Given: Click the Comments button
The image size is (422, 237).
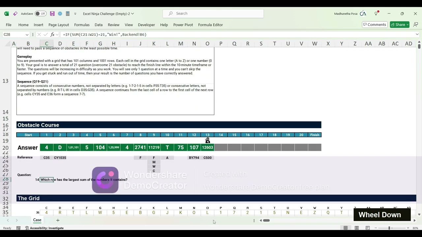Looking at the screenshot, I should pos(375,25).
